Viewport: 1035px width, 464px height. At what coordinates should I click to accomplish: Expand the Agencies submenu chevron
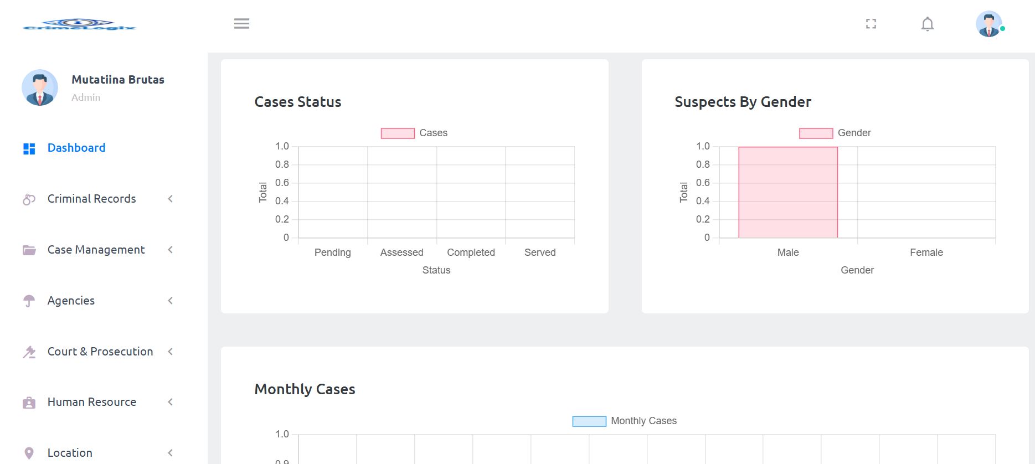coord(171,301)
